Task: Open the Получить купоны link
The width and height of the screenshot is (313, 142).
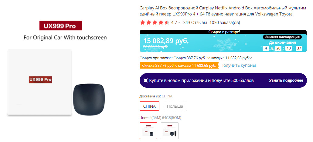Action: (238, 65)
